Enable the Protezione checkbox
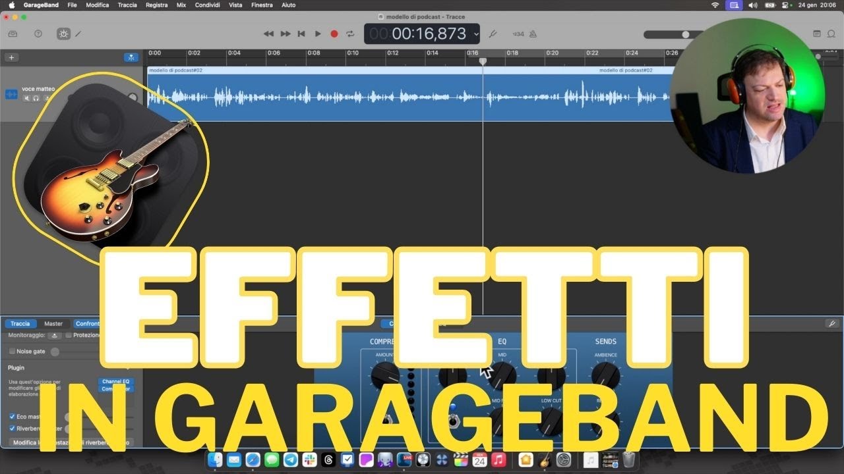The width and height of the screenshot is (844, 474). click(x=69, y=335)
